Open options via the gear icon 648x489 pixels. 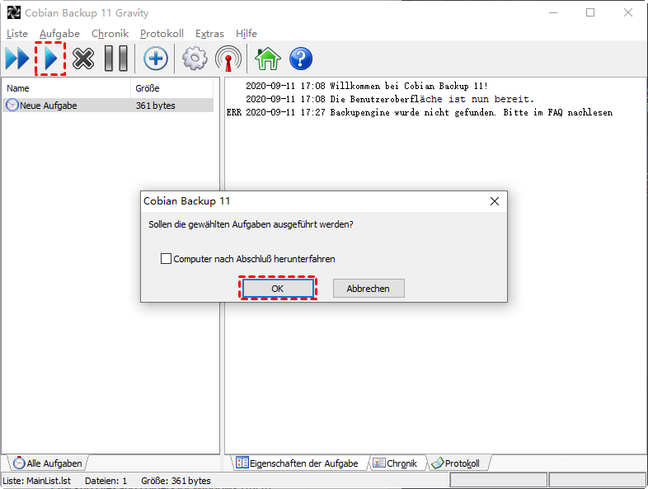tap(195, 59)
